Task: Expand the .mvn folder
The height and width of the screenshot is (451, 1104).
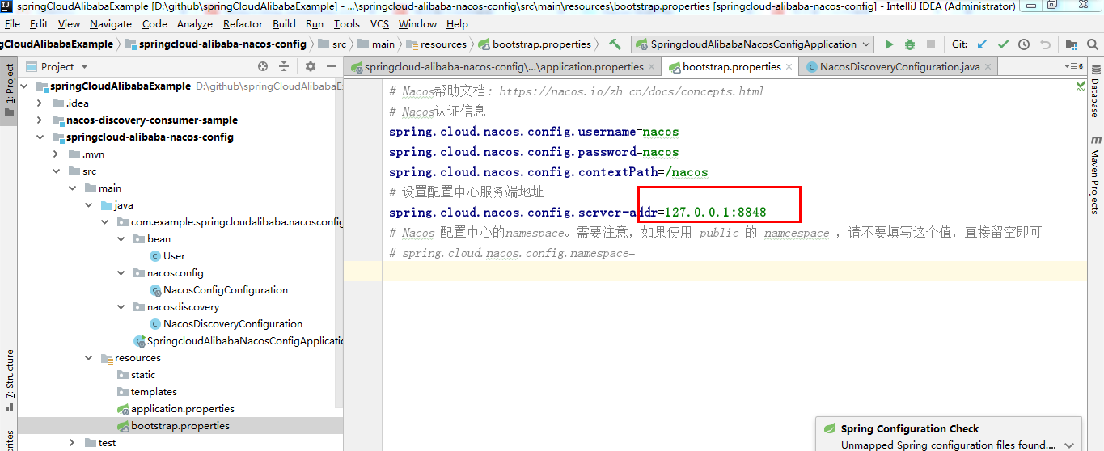Action: (x=56, y=154)
